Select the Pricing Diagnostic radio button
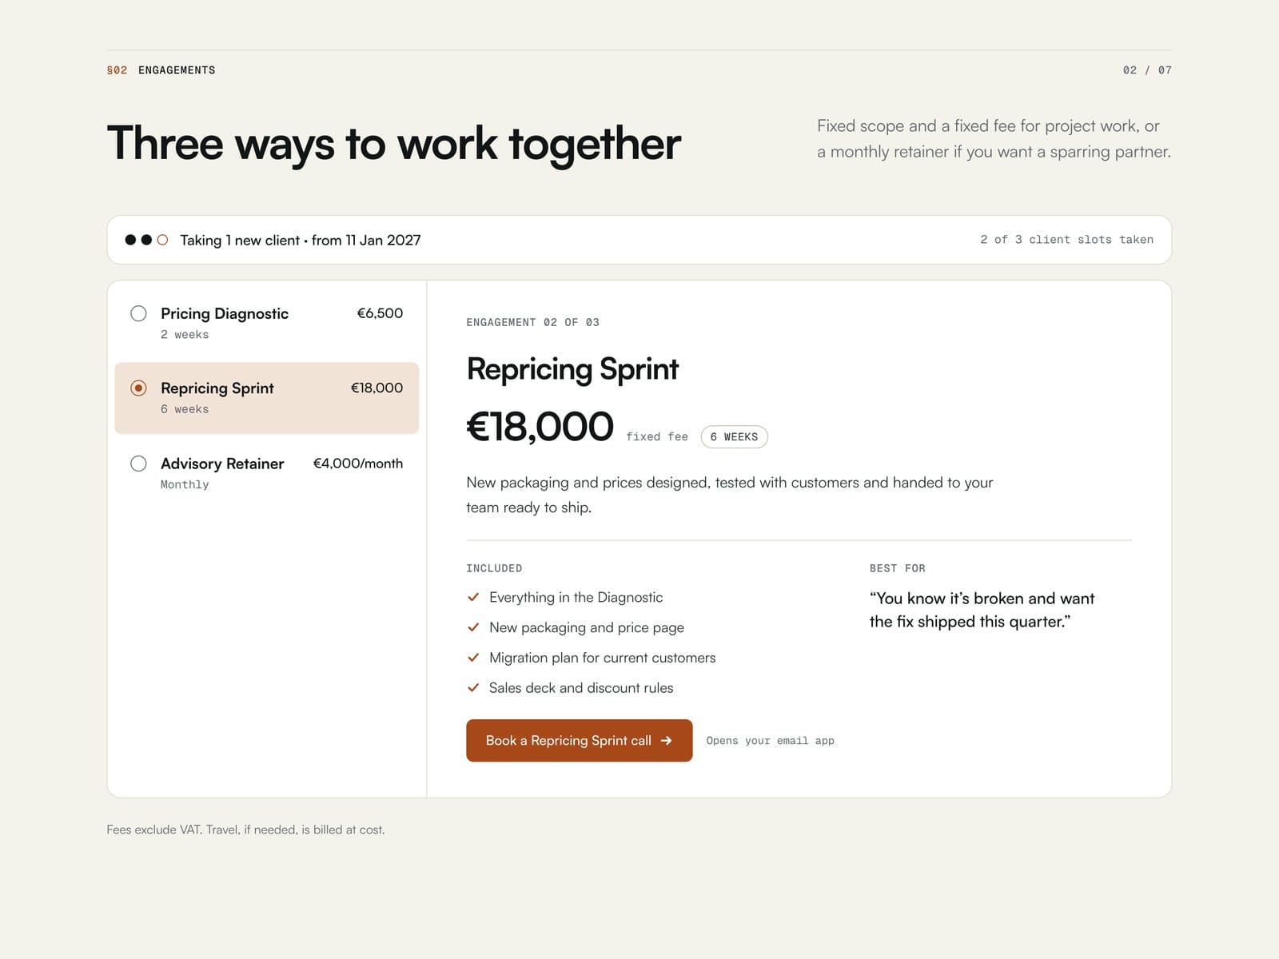This screenshot has height=959, width=1279. click(138, 313)
